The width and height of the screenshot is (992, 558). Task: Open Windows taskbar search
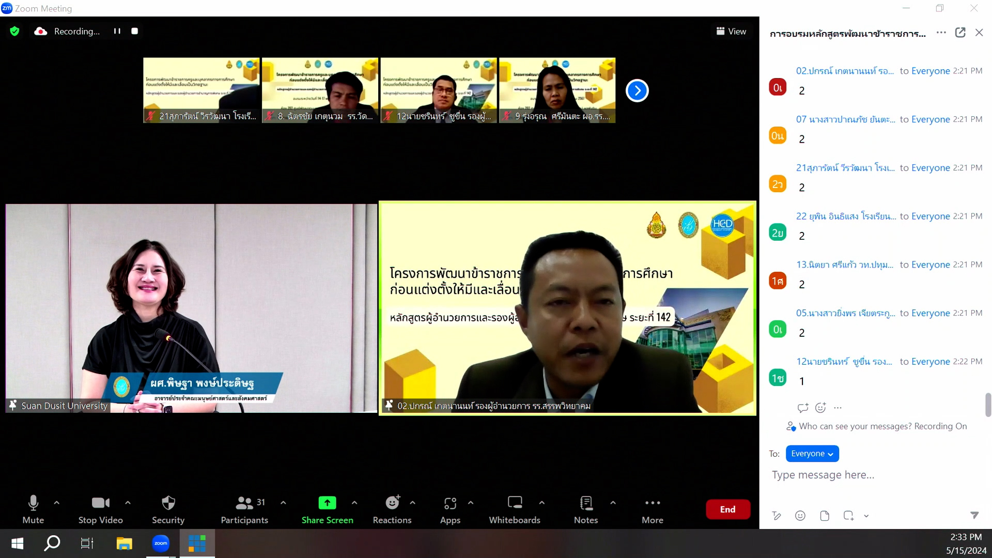52,544
